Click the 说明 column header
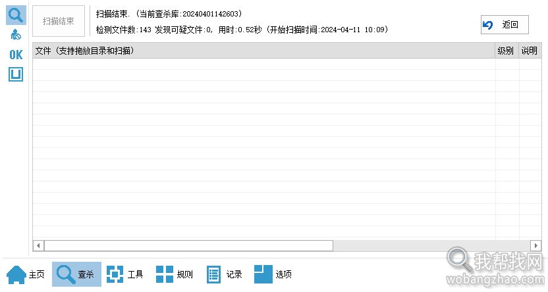 click(x=530, y=51)
